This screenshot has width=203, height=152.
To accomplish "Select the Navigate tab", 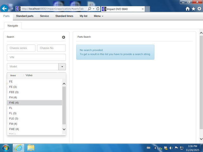I will 13,26.
